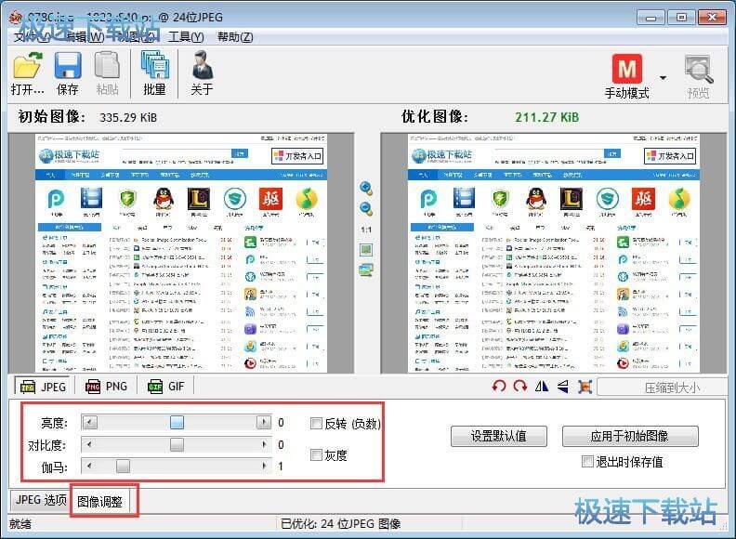The image size is (736, 539).
Task: Click the optimized image preview
Action: pyautogui.click(x=554, y=253)
